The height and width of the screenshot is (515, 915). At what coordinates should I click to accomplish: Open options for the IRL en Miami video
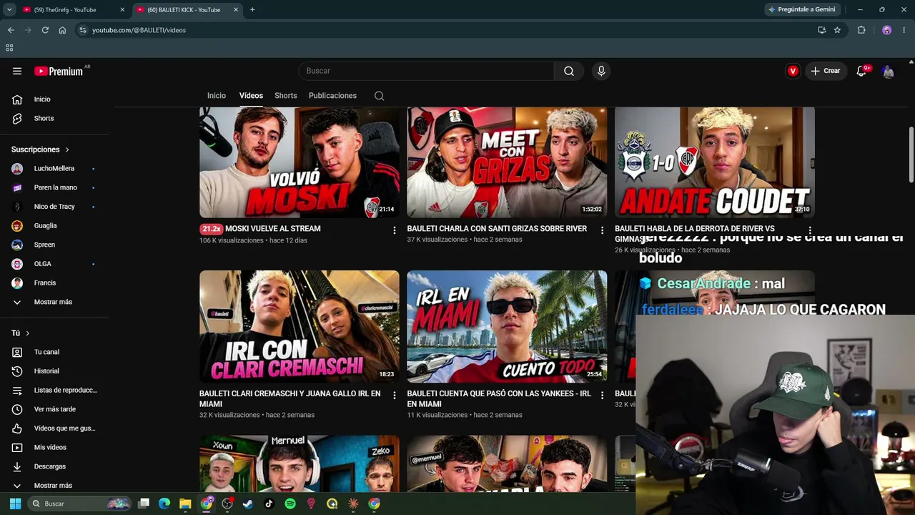click(602, 395)
